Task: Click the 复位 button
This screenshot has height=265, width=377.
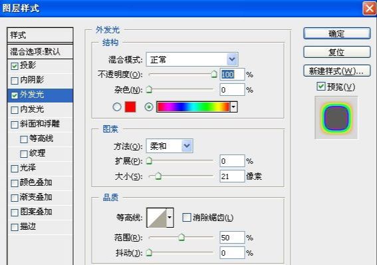Action: point(336,52)
